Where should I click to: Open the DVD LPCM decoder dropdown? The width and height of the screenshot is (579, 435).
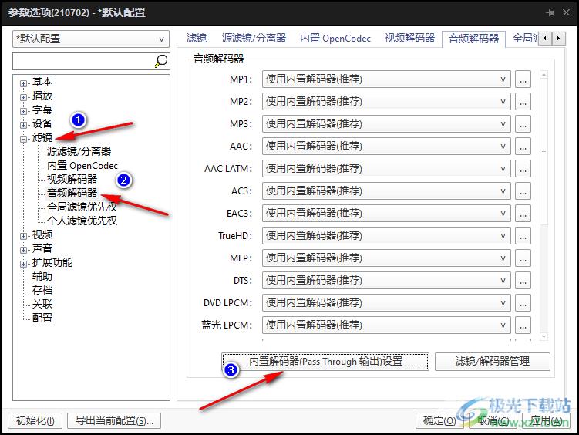(x=386, y=303)
